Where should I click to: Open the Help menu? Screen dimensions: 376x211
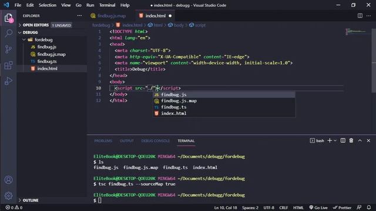click(125, 5)
